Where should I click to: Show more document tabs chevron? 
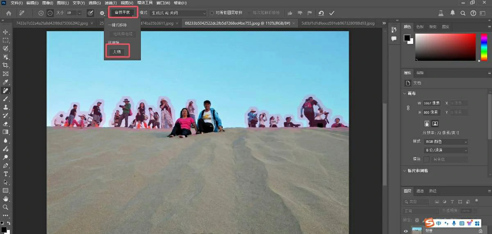(384, 23)
